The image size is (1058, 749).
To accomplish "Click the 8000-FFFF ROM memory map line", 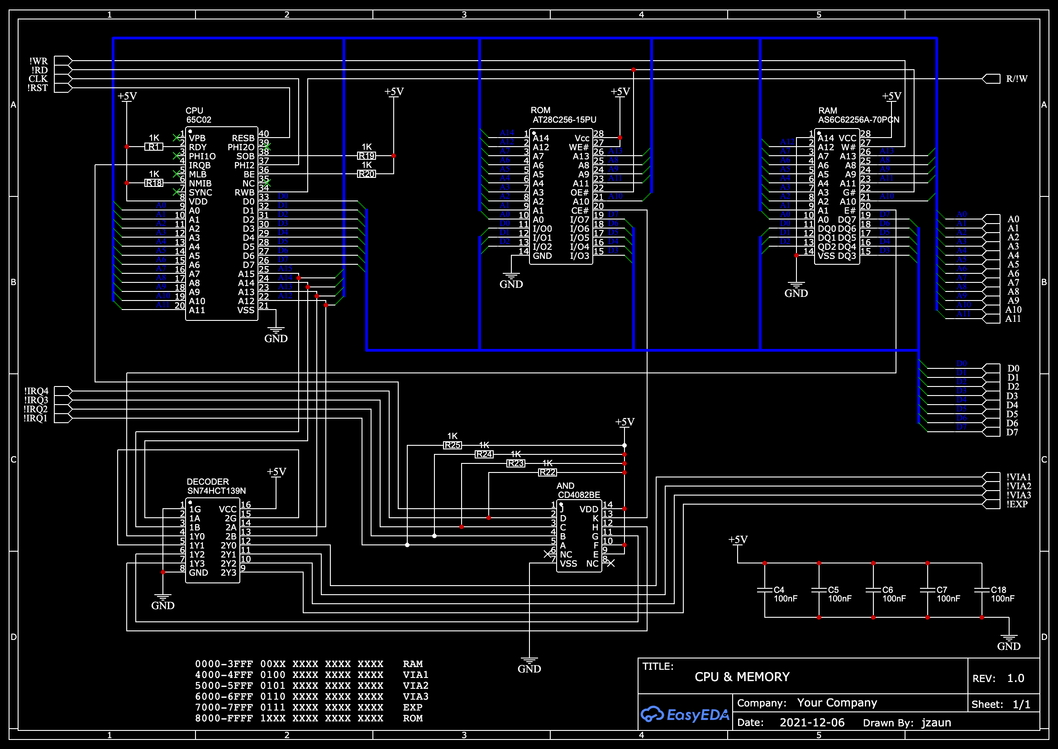I will coord(309,718).
